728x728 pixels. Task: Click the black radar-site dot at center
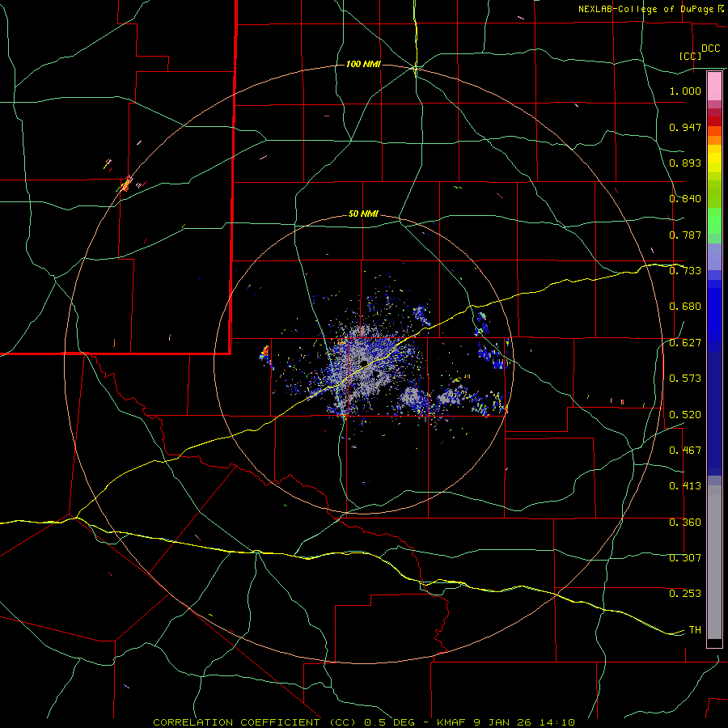(364, 362)
